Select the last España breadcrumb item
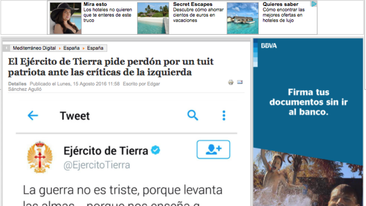Image resolution: width=366 pixels, height=206 pixels. coord(95,48)
